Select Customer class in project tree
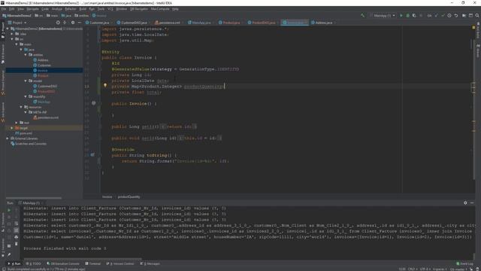481x271 pixels. pyautogui.click(x=42, y=65)
